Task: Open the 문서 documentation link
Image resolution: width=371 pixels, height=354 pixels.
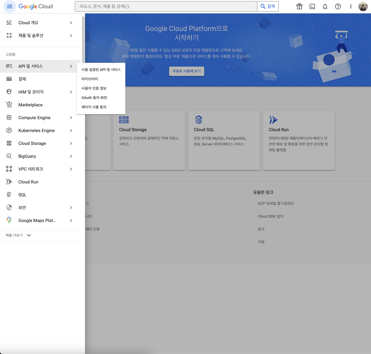Action: 261,229
